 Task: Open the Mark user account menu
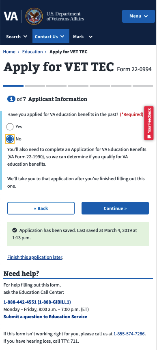83,37
